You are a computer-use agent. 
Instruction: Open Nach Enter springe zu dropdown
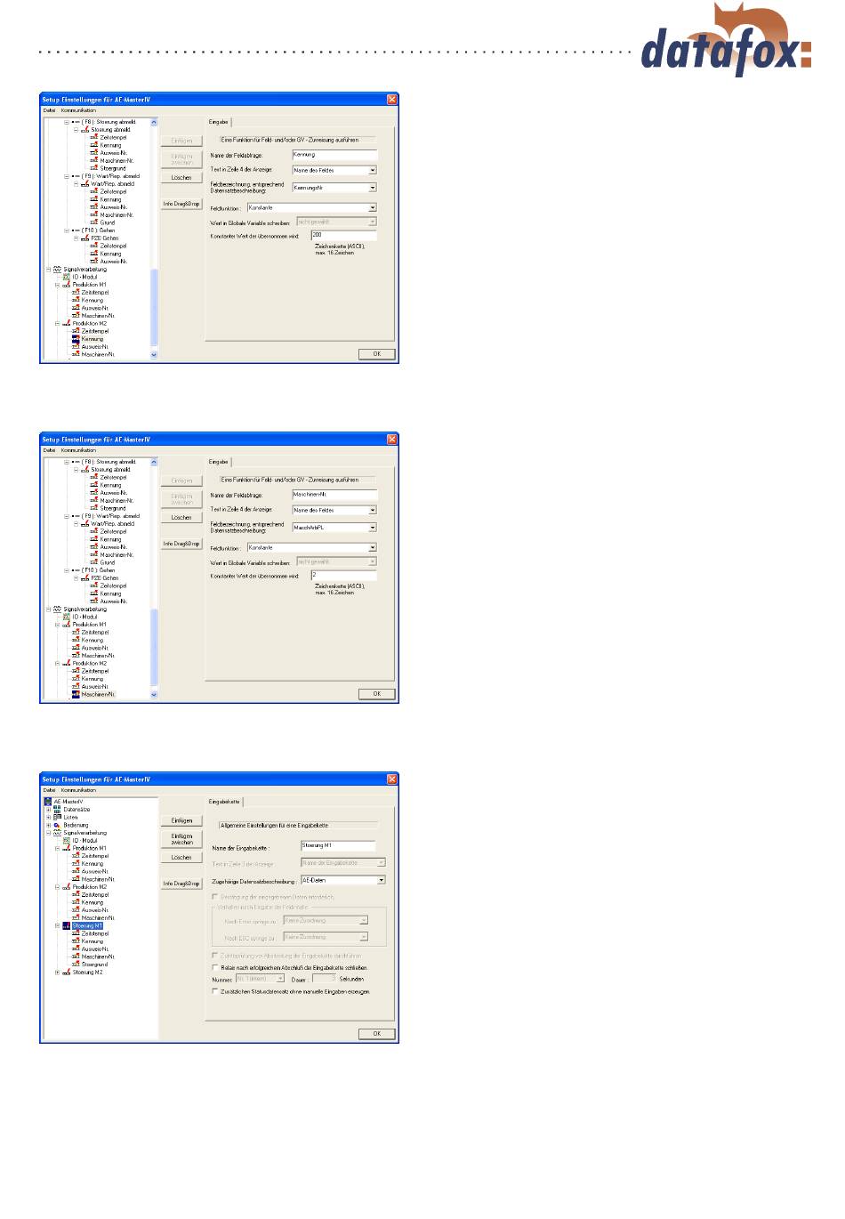coord(364,921)
